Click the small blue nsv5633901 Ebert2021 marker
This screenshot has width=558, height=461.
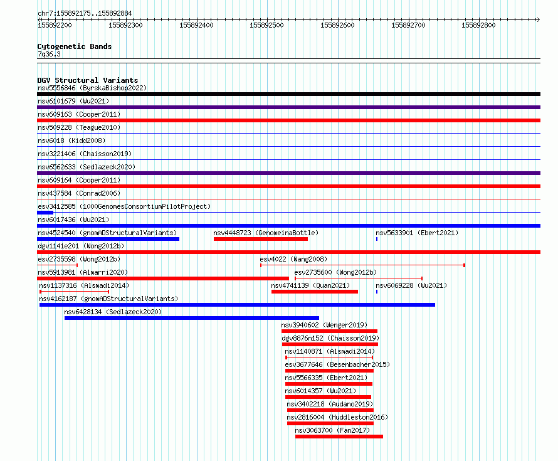(x=377, y=239)
